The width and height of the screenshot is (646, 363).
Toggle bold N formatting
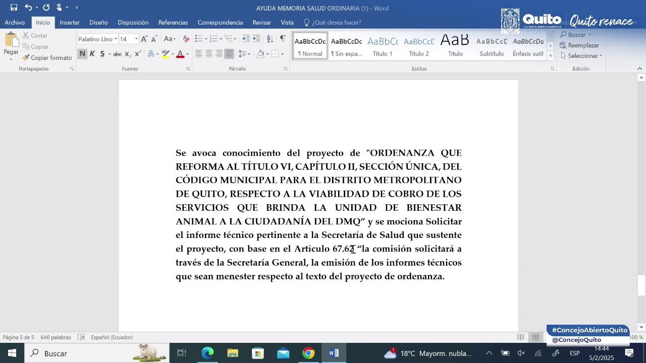coord(82,54)
